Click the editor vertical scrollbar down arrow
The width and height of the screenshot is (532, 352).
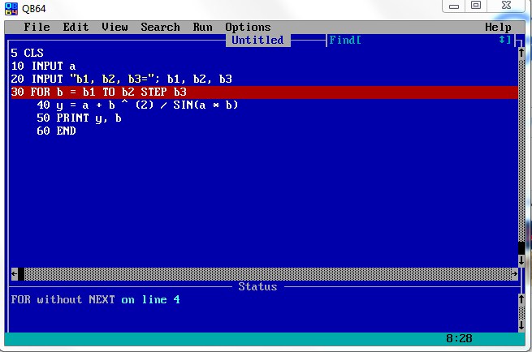pos(521,261)
